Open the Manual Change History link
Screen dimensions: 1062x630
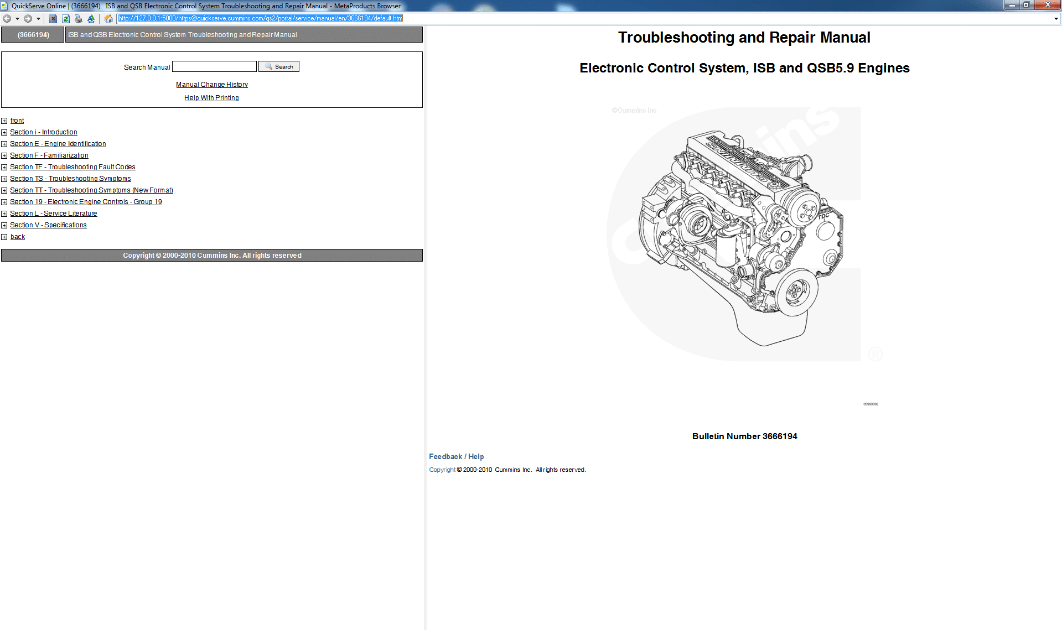[x=212, y=85]
